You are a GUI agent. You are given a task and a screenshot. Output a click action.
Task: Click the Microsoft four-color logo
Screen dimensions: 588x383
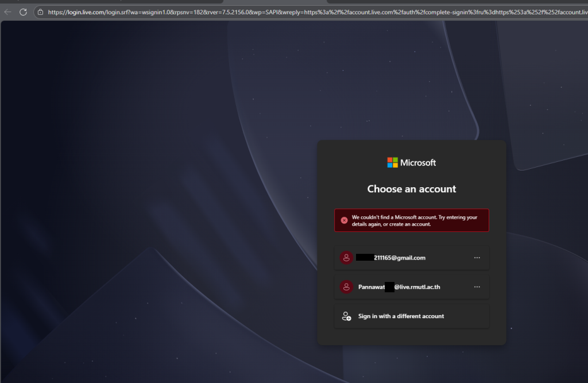pyautogui.click(x=392, y=163)
